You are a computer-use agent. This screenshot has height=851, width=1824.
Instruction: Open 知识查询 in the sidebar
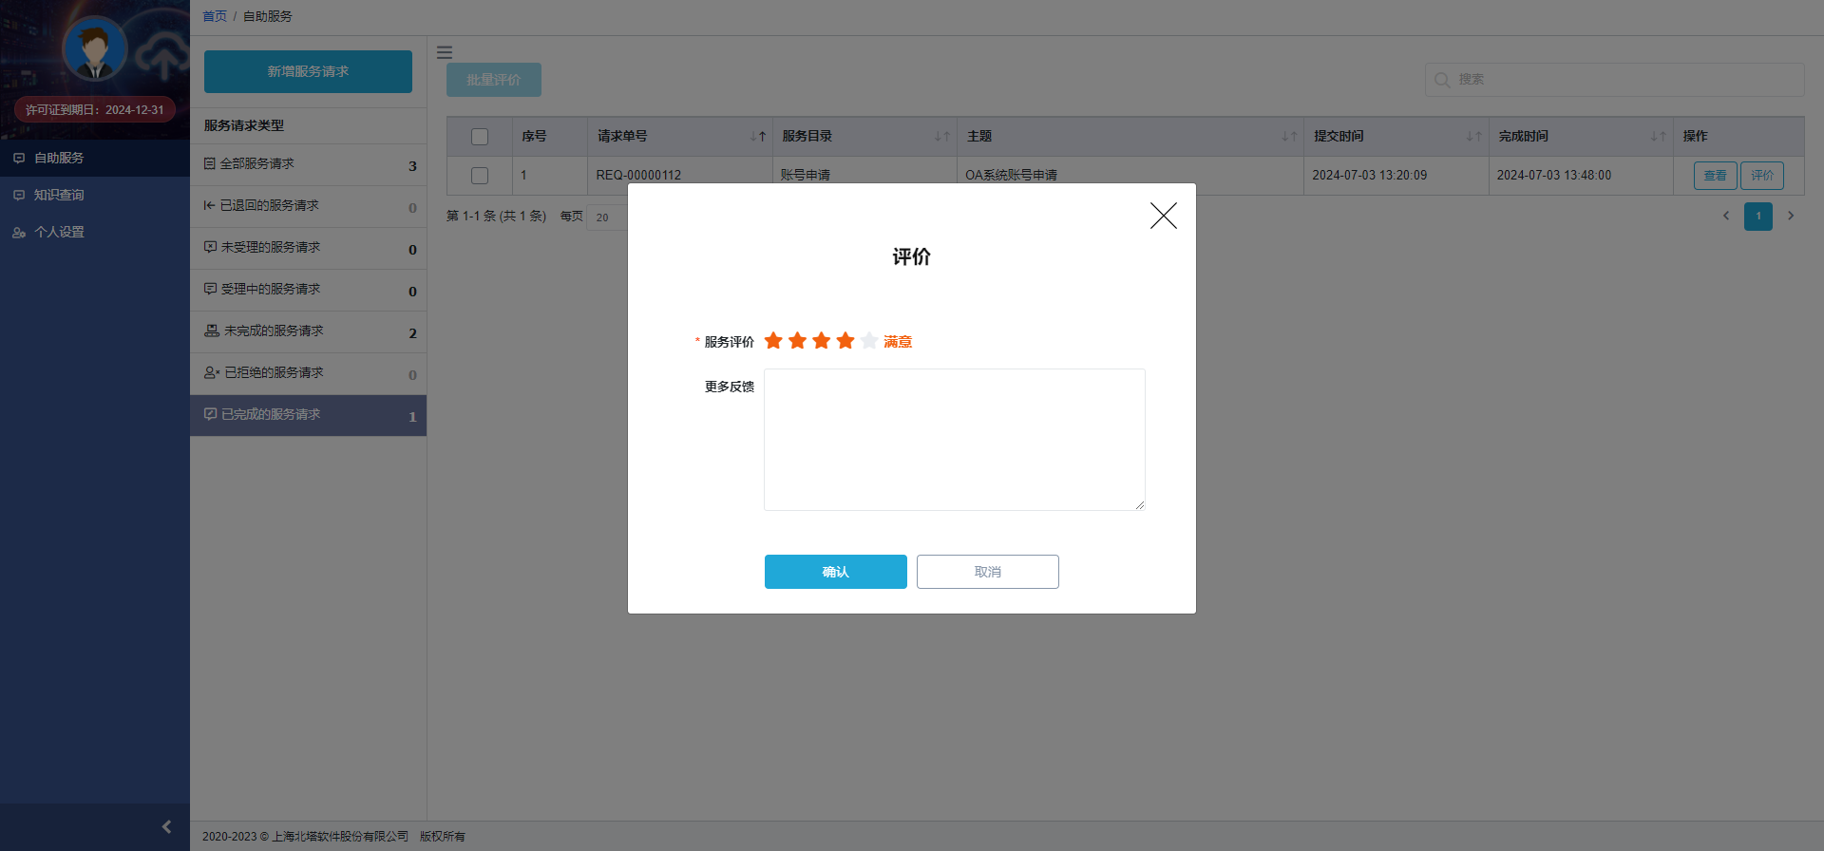click(59, 195)
